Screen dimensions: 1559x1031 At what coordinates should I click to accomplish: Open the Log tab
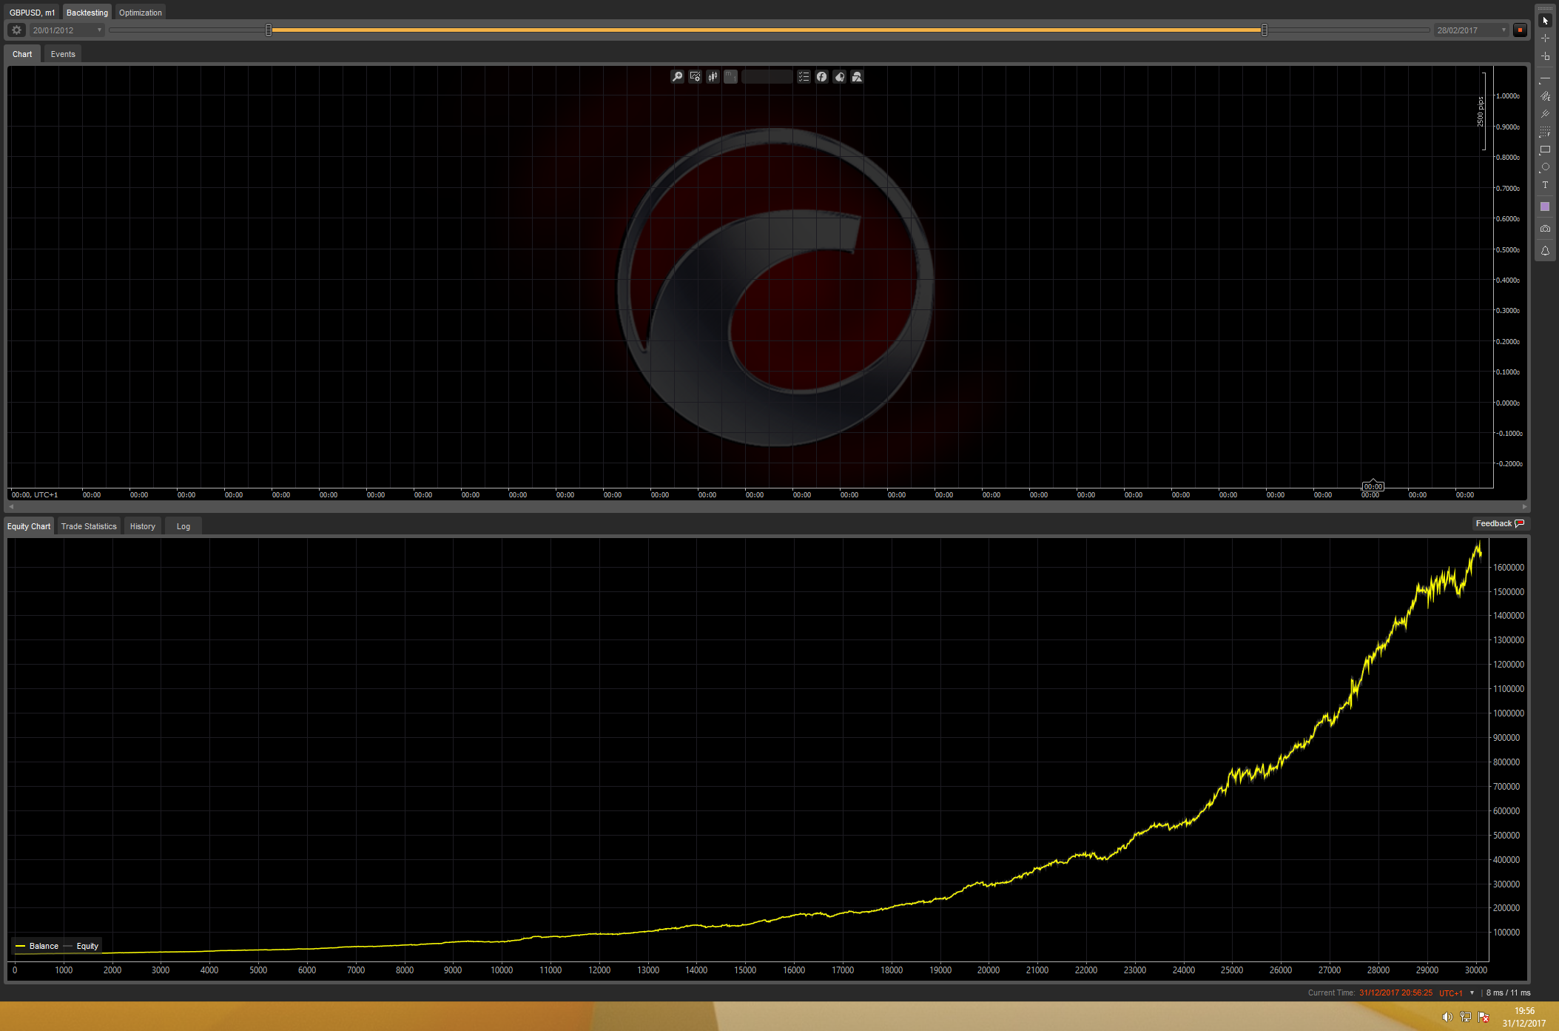[x=183, y=526]
